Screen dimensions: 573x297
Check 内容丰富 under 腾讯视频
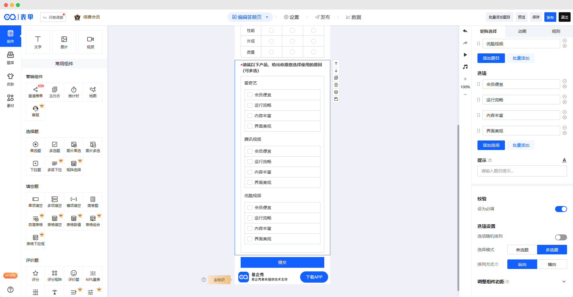[x=250, y=172]
